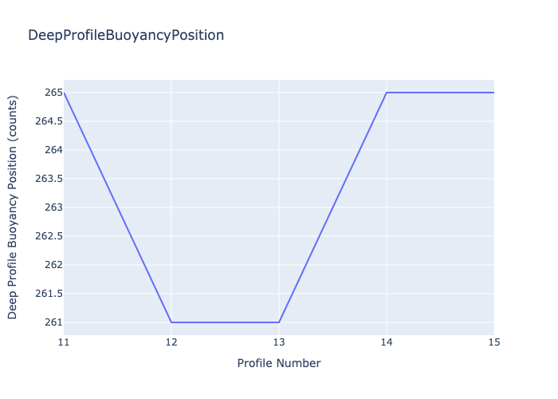Click the line's data point at profile 14
The height and width of the screenshot is (399, 558).
[387, 93]
